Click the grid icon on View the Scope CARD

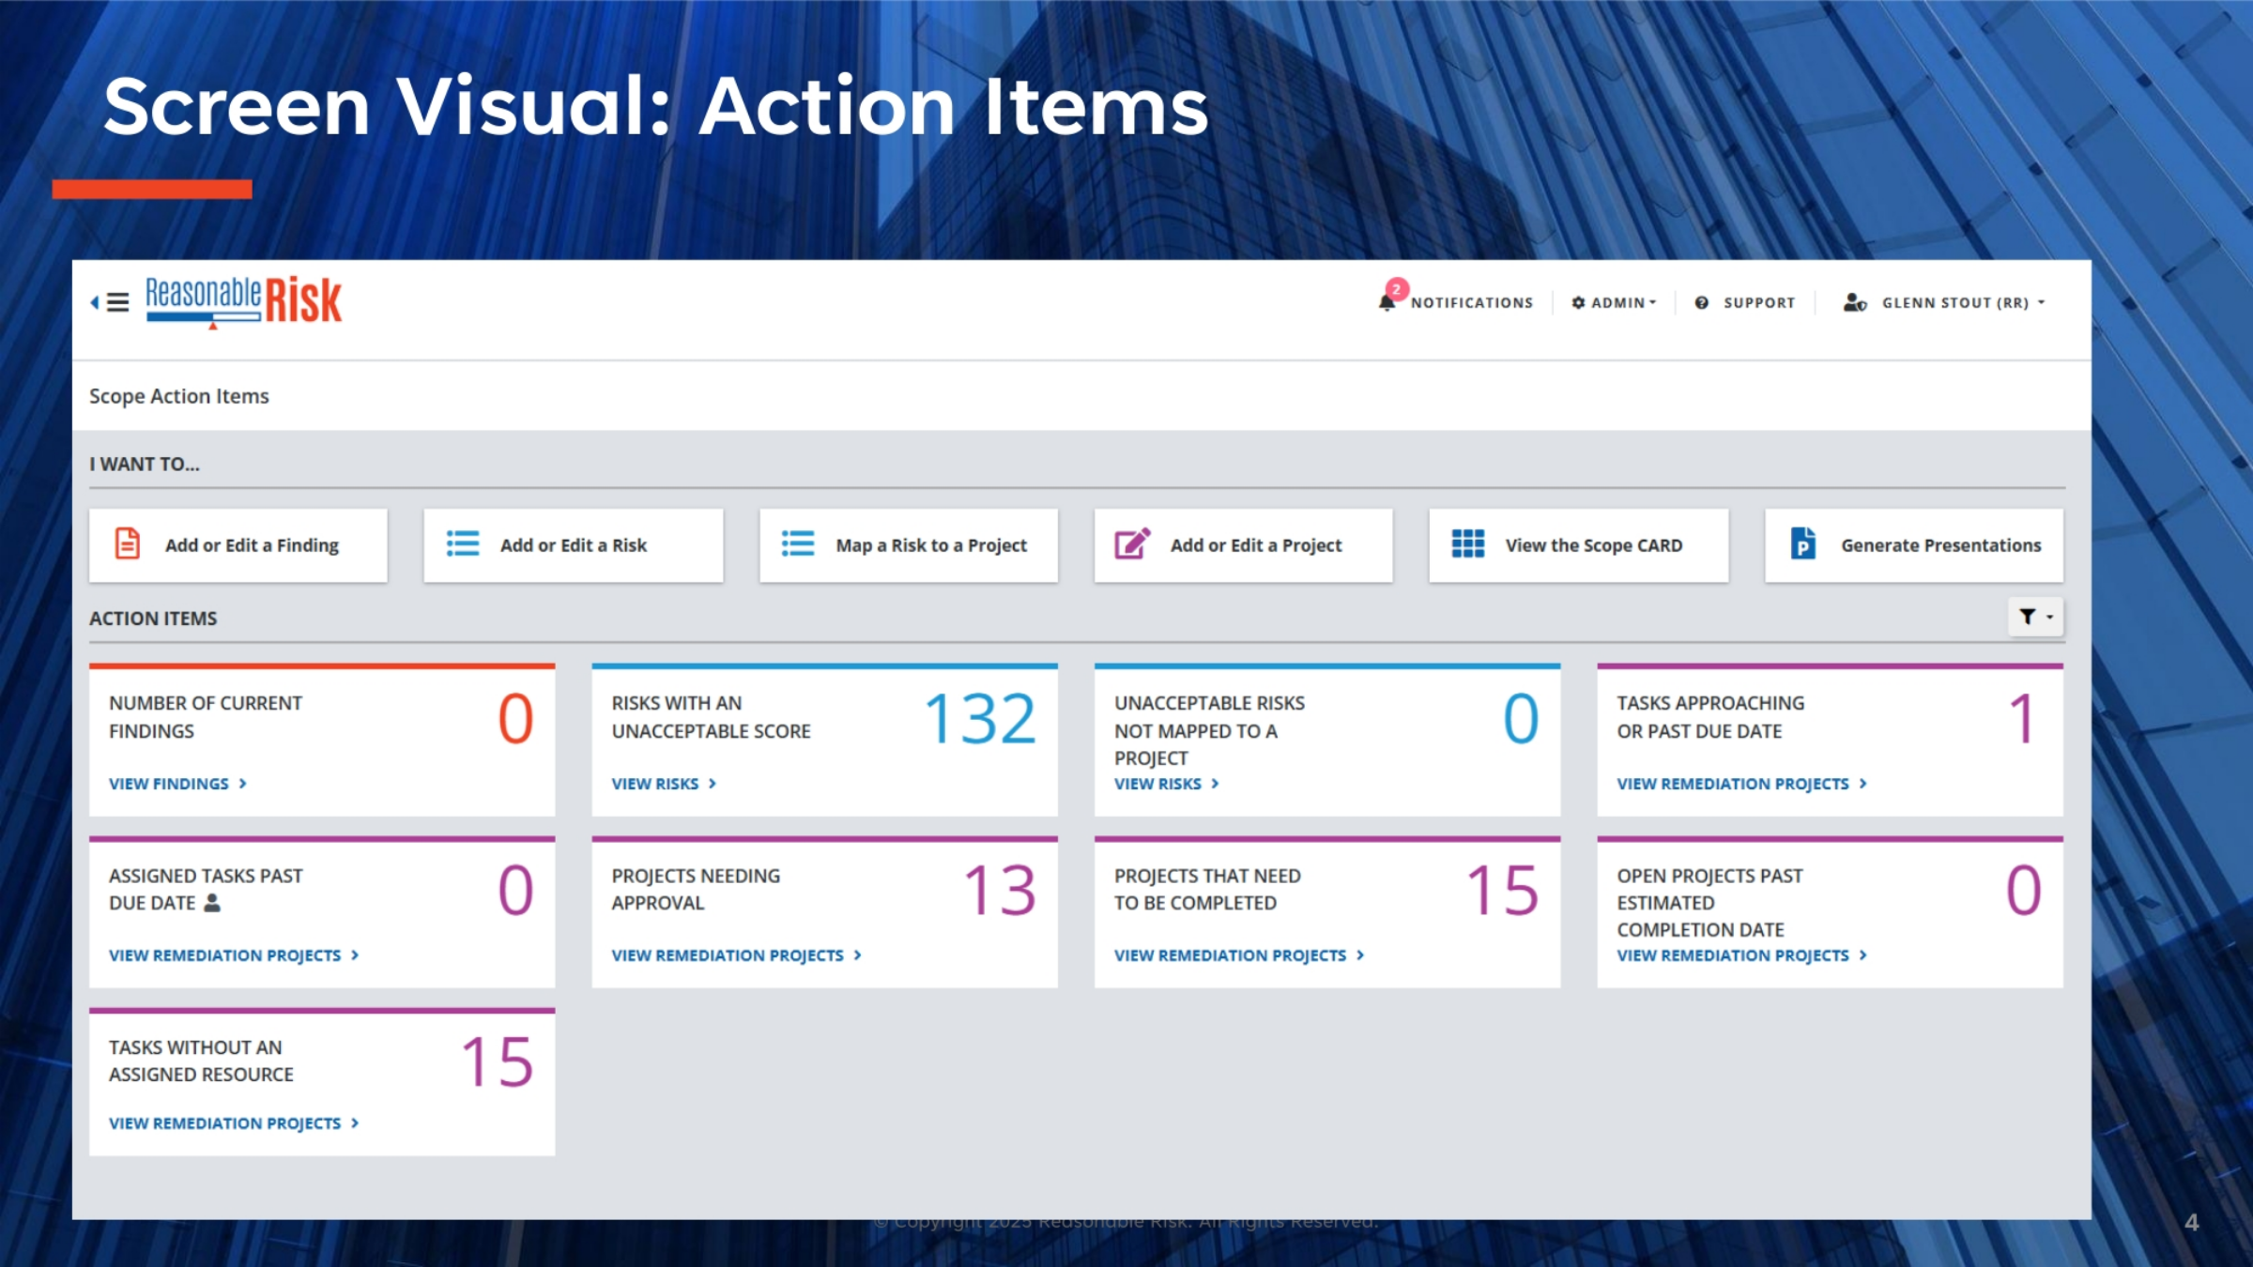point(1468,544)
